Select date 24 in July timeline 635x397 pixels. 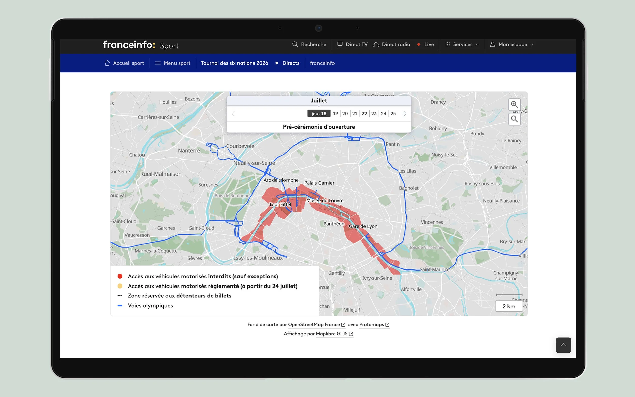pyautogui.click(x=384, y=114)
